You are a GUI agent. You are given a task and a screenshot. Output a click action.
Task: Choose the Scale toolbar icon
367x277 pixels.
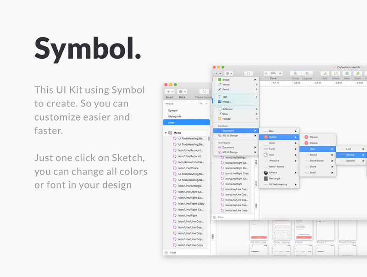tap(358, 73)
